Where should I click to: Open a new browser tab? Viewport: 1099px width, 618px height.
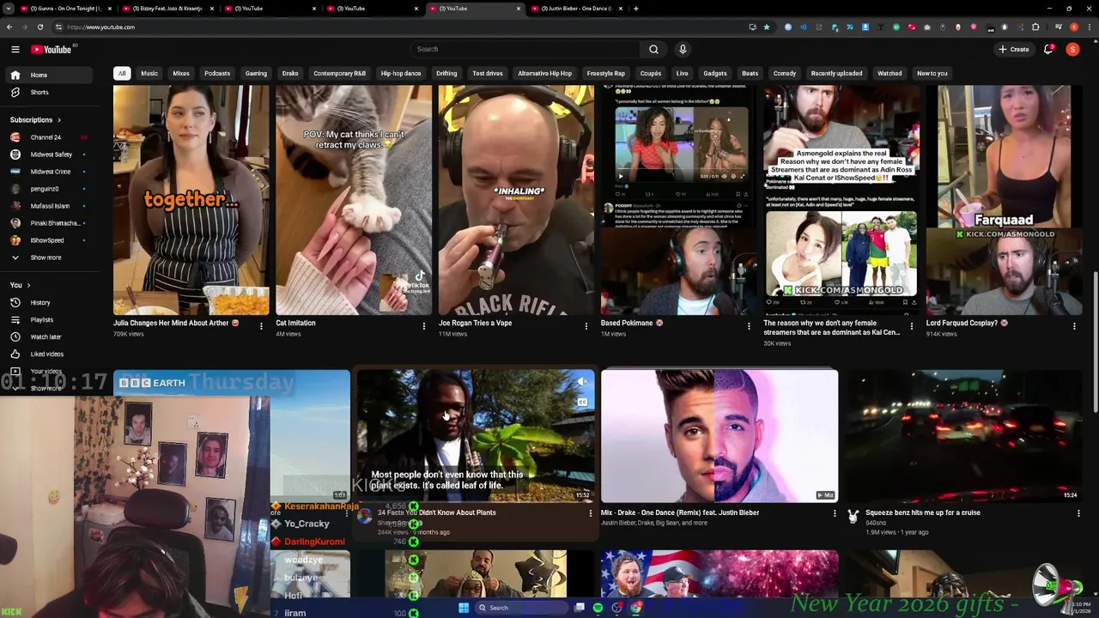point(635,9)
